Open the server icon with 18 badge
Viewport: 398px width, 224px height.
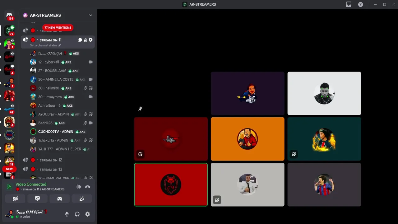(9, 161)
